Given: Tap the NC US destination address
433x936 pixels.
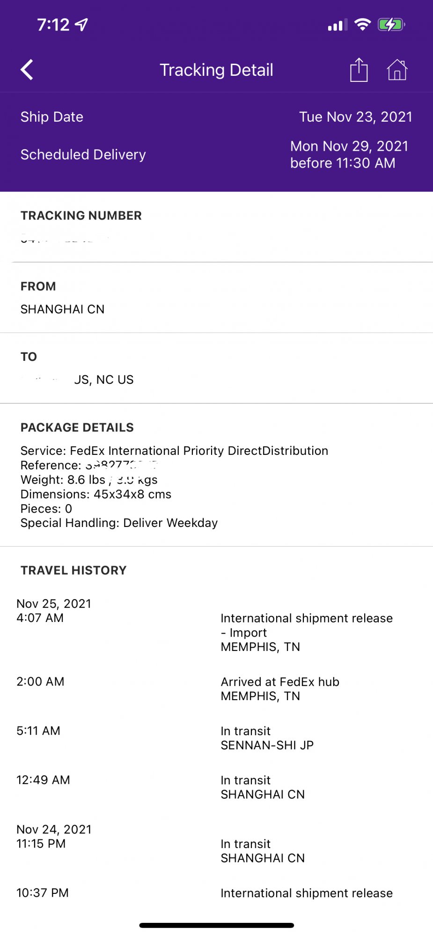Looking at the screenshot, I should coord(103,380).
